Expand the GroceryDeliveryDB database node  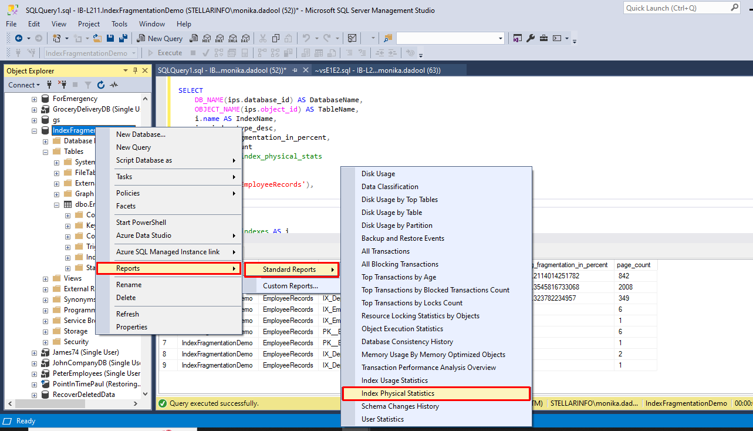(x=35, y=109)
